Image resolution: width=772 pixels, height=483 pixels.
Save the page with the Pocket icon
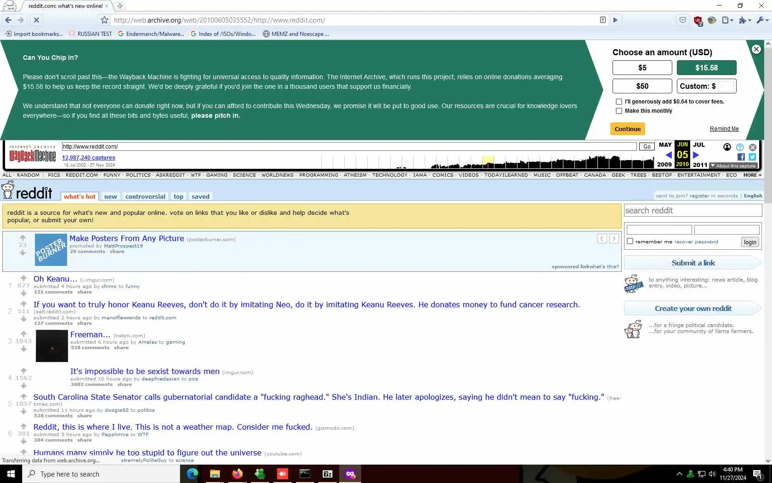click(x=683, y=20)
